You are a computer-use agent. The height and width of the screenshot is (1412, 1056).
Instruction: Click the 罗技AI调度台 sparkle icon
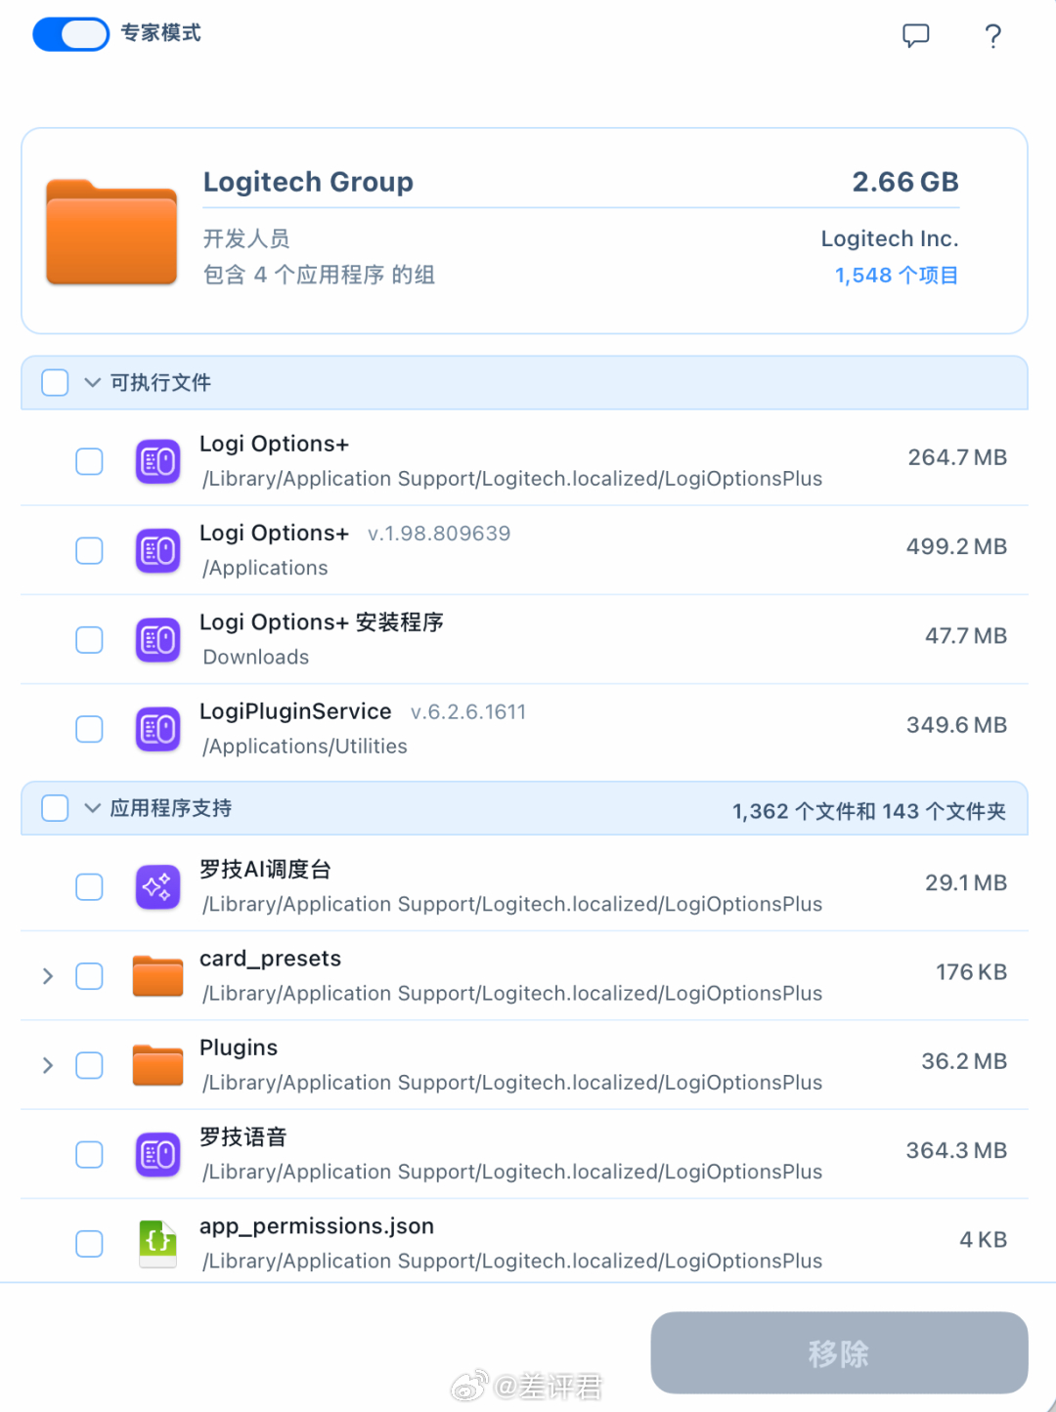coord(157,887)
